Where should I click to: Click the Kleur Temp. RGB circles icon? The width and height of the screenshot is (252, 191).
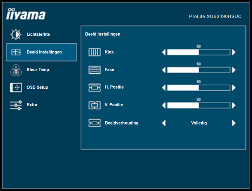point(16,70)
